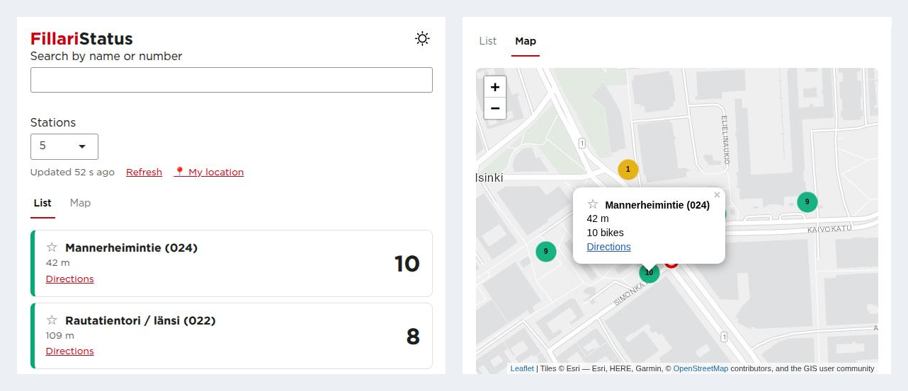Open Directions for Rautatientori / länsi
The height and width of the screenshot is (391, 908).
pyautogui.click(x=70, y=351)
